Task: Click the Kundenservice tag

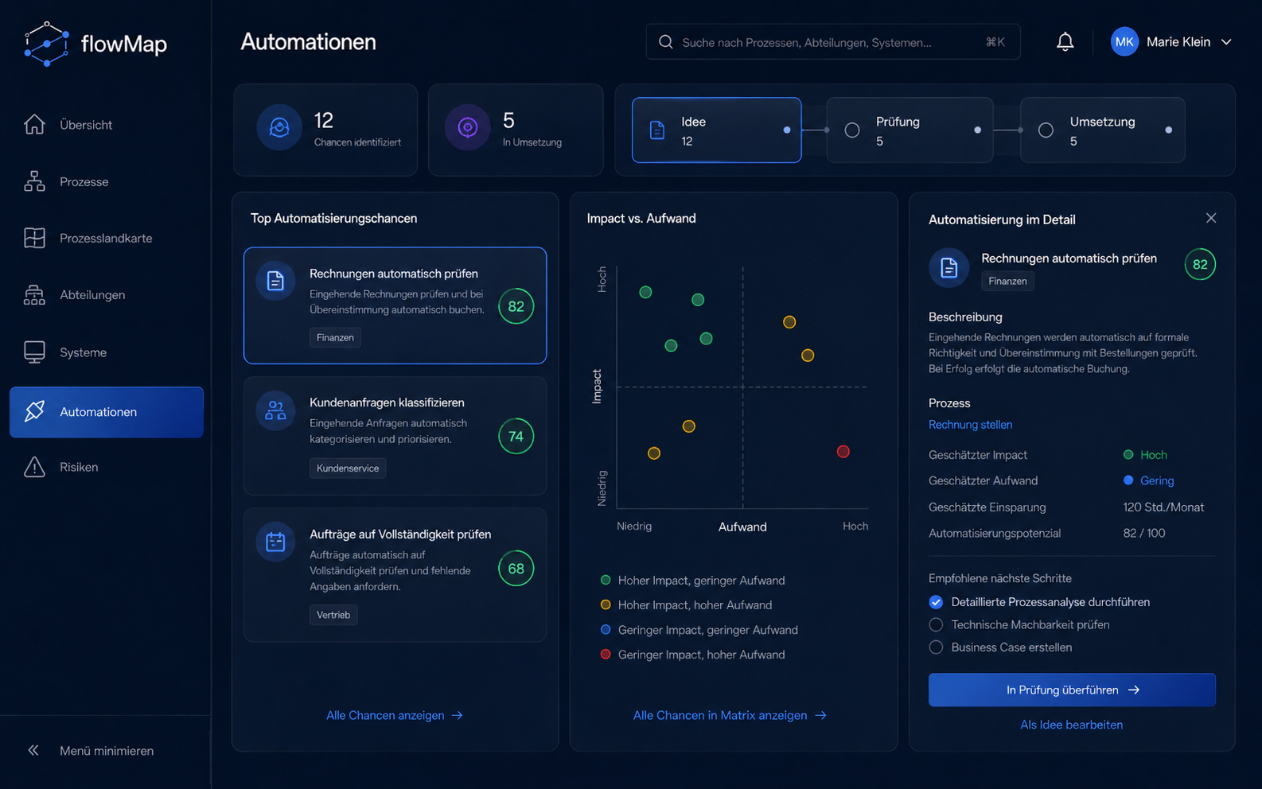Action: pyautogui.click(x=348, y=468)
